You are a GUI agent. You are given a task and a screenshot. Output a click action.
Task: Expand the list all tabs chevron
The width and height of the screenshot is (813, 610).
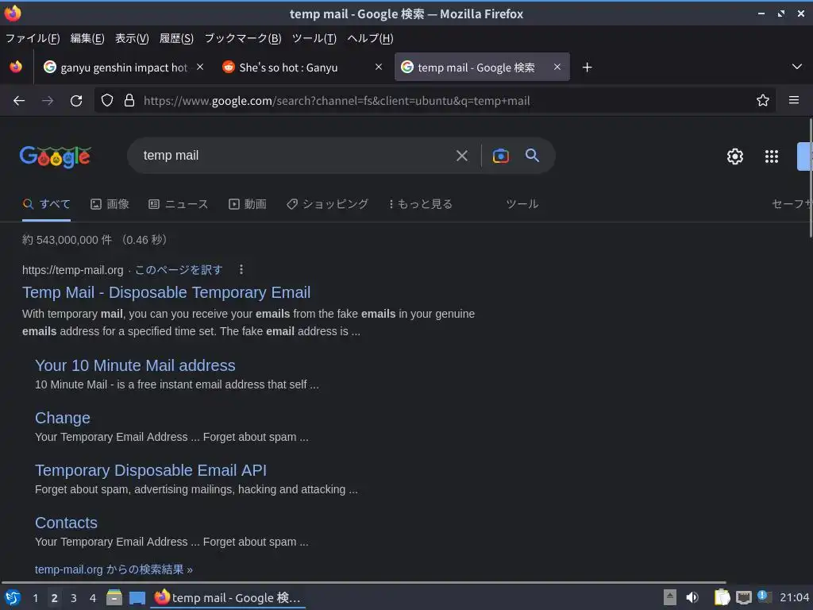point(797,67)
